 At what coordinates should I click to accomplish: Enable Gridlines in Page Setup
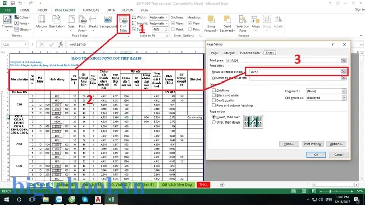(214, 90)
